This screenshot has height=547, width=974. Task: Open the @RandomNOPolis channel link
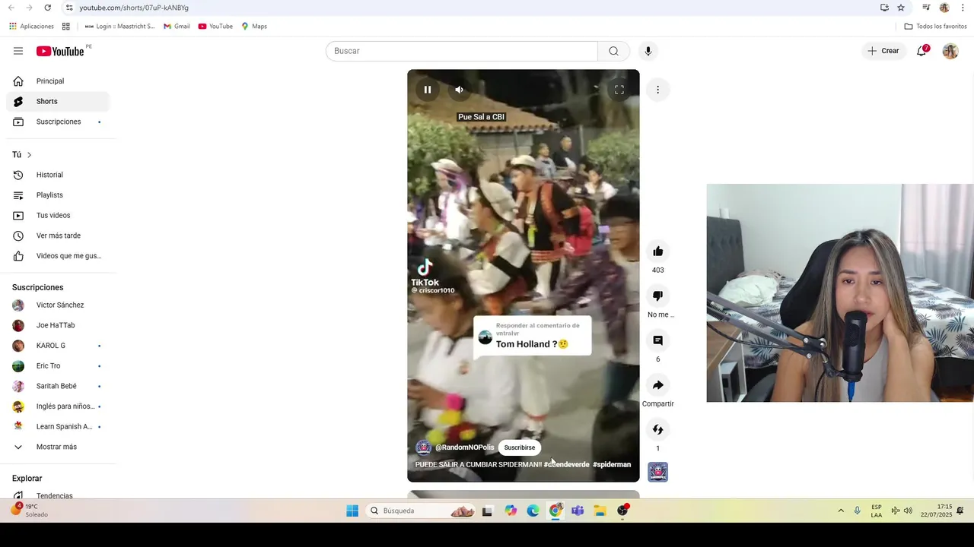click(x=464, y=447)
